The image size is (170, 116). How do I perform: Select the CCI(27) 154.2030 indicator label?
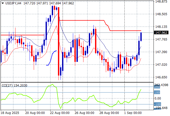coord(14,86)
